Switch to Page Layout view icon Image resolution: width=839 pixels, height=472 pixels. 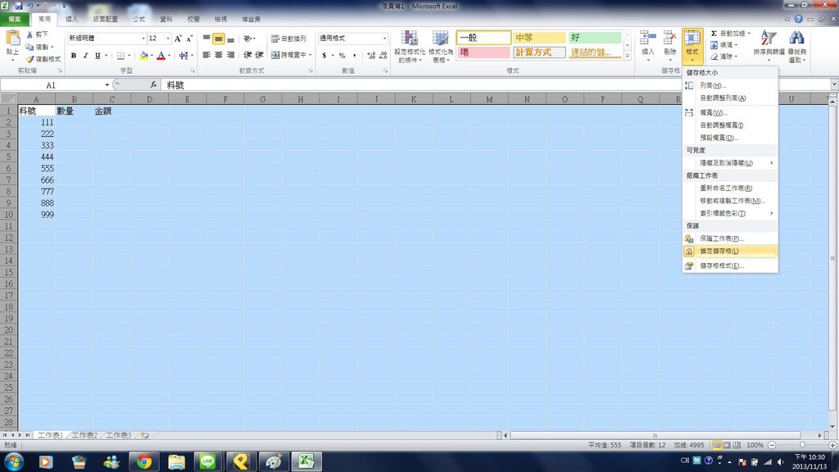point(727,445)
